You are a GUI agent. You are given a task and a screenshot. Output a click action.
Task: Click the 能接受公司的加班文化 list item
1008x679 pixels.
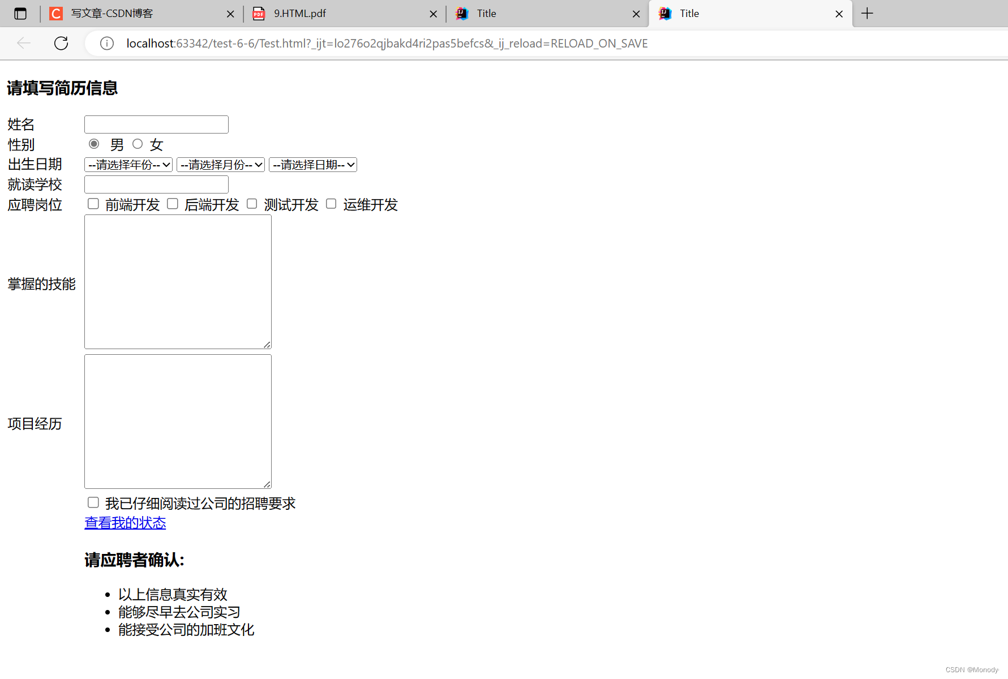(x=186, y=630)
